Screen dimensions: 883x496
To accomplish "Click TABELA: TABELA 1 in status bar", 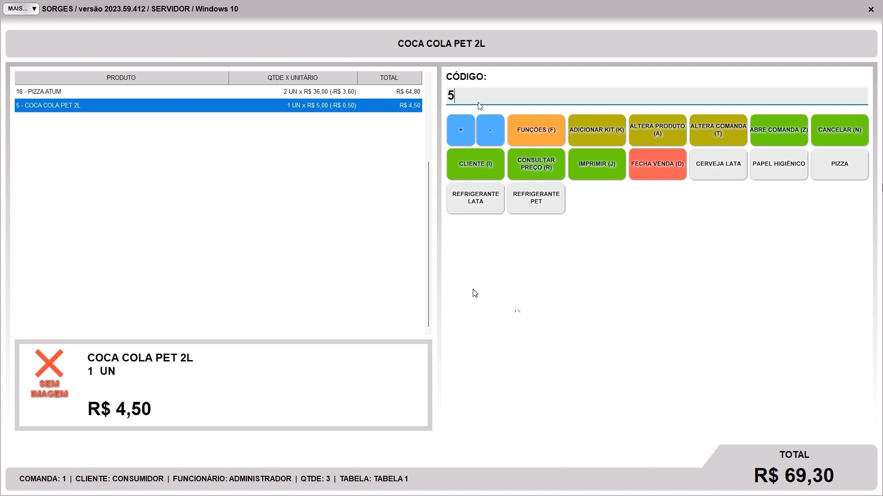I will (x=374, y=479).
